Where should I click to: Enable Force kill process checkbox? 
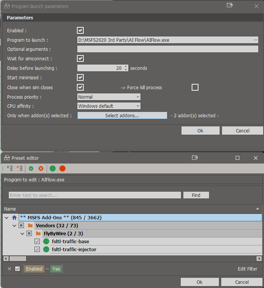click(195, 87)
